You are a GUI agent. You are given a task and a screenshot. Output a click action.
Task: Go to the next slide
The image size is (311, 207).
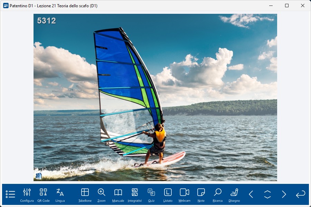tap(284, 194)
